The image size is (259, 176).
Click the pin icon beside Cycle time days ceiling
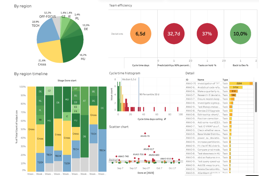point(165,119)
